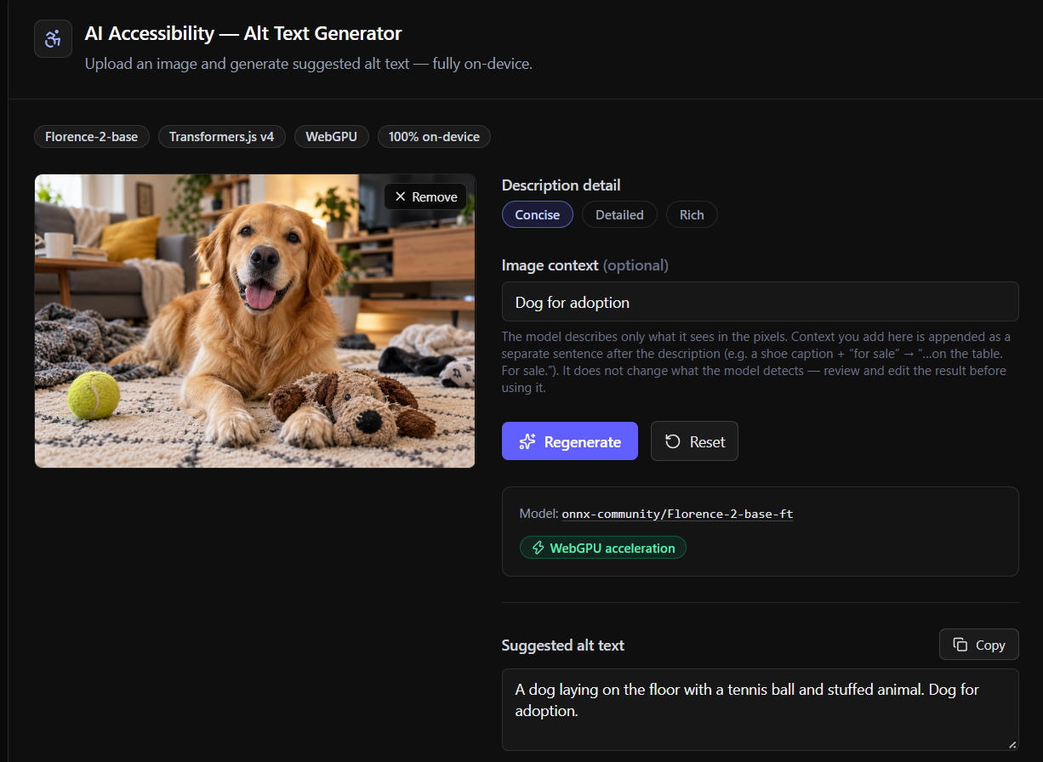
Task: Click the textarea resize handle corner
Action: pos(1012,744)
